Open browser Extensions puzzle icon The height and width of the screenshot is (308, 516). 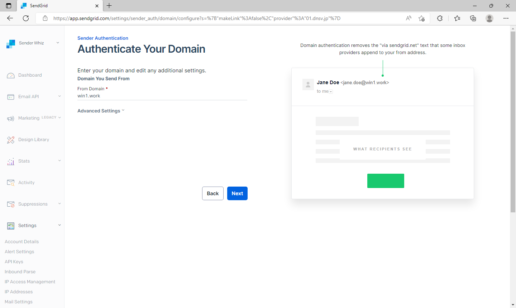[440, 18]
